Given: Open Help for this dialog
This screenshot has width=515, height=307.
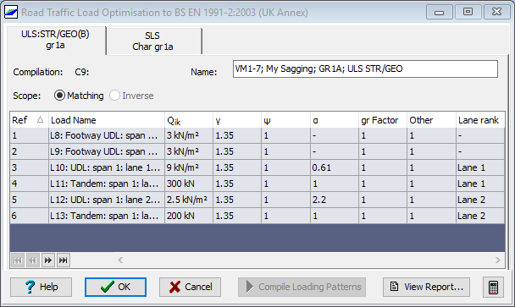Looking at the screenshot, I should 41,287.
